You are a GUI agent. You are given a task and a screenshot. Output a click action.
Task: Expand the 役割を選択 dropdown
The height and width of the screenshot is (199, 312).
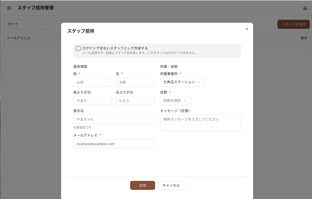coord(175,101)
